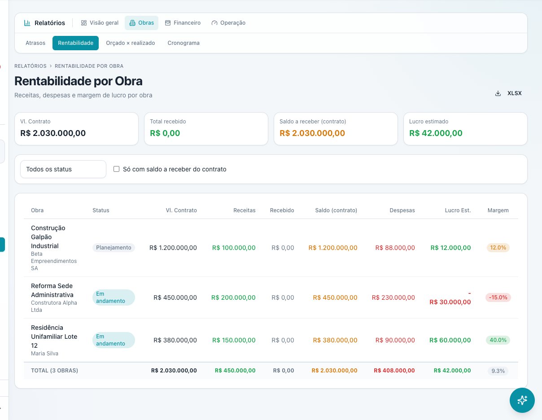542x420 pixels.
Task: Click Em andamento badge for Residência Unifamiliar
Action: point(114,340)
